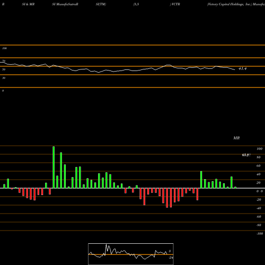The width and height of the screenshot is (265, 265).
Task: Click the tallest green histogram bar
Action: click(54, 167)
